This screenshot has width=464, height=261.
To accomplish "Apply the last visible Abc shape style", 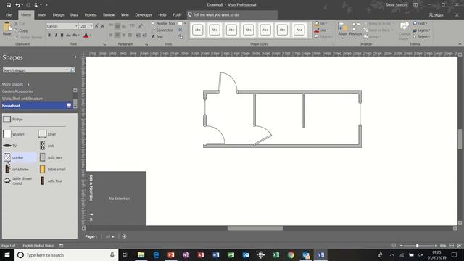I will pyautogui.click(x=299, y=30).
